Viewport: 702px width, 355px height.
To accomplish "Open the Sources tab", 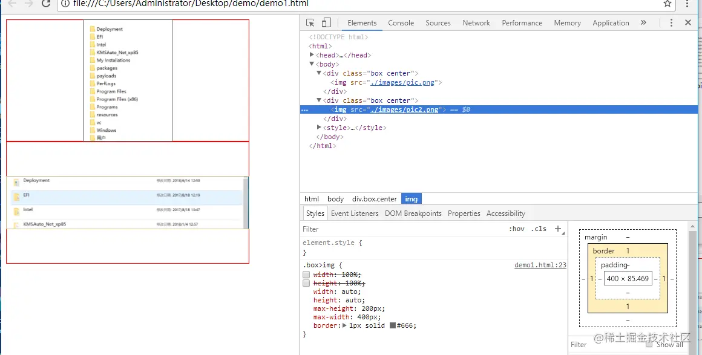I will click(x=438, y=23).
